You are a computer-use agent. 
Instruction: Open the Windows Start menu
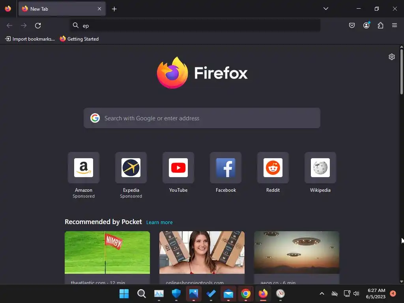point(124,294)
